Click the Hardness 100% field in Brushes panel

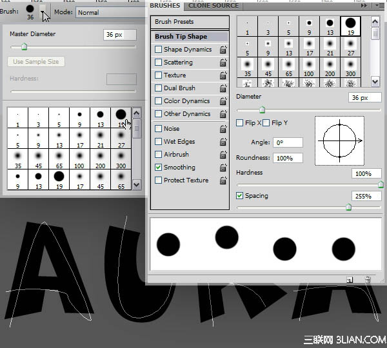(x=366, y=173)
